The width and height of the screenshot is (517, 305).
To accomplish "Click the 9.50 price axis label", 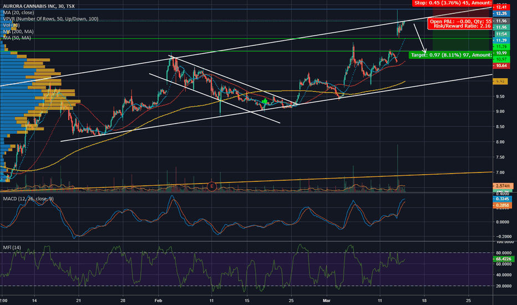I will click(x=500, y=96).
